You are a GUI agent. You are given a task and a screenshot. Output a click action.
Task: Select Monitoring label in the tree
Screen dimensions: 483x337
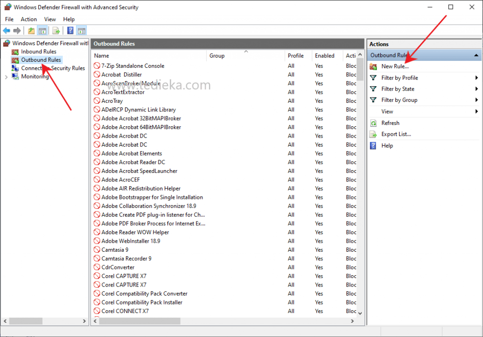[35, 76]
